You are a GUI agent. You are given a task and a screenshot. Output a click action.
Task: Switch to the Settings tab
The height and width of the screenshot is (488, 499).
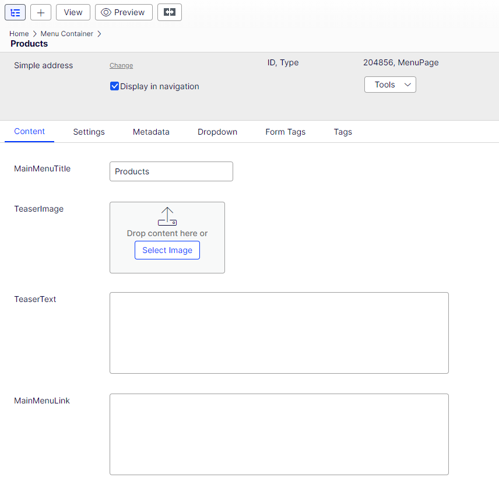89,132
